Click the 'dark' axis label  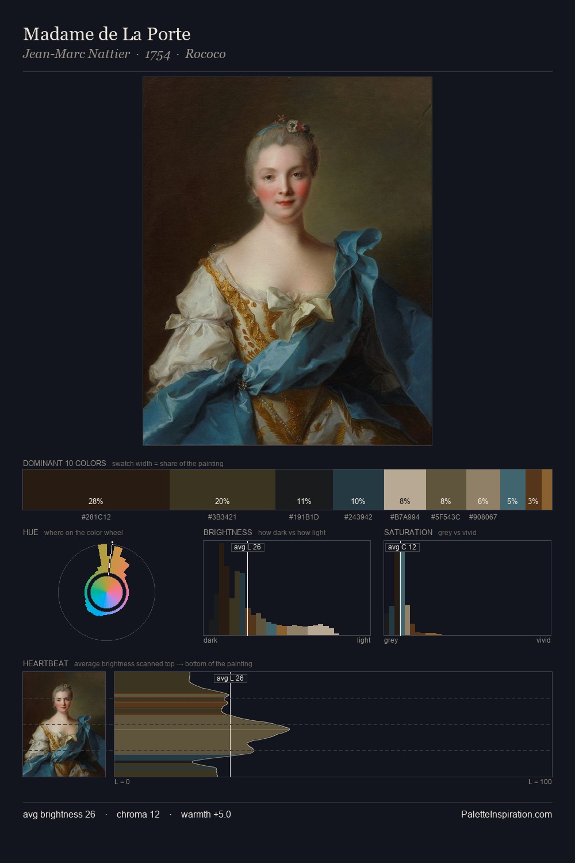210,640
